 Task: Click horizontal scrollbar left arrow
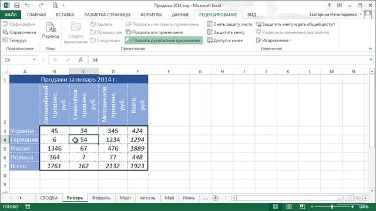[234, 198]
